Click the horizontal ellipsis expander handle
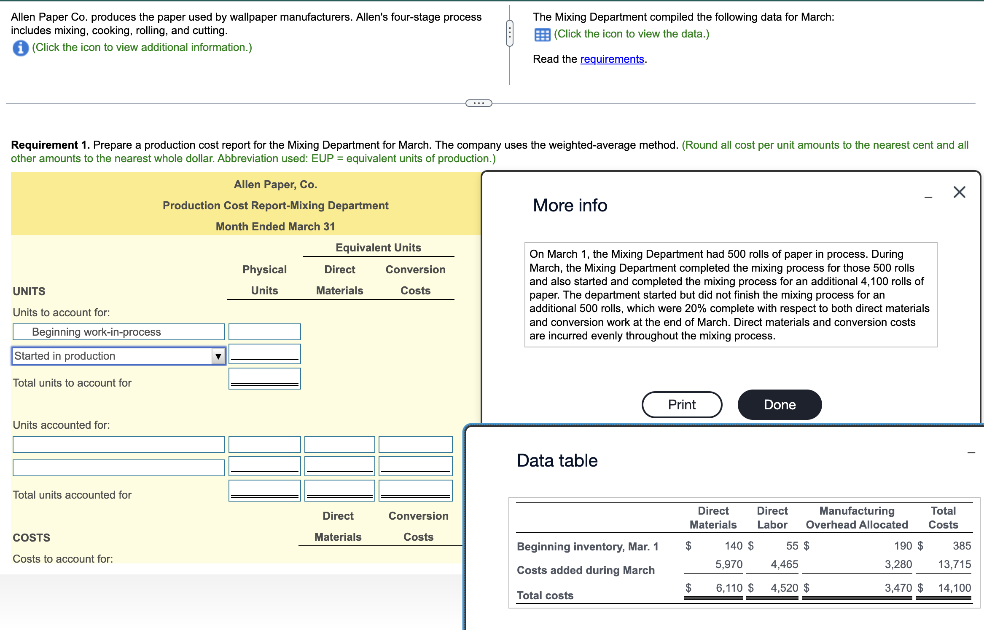Image resolution: width=984 pixels, height=630 pixels. point(479,103)
